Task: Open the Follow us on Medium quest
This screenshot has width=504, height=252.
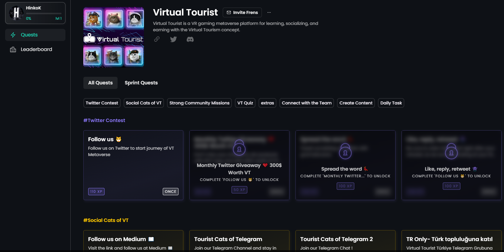Action: point(133,241)
